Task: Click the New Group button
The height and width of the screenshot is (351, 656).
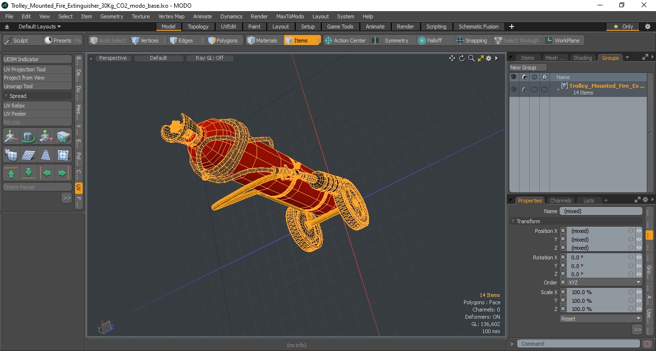Action: pyautogui.click(x=528, y=67)
